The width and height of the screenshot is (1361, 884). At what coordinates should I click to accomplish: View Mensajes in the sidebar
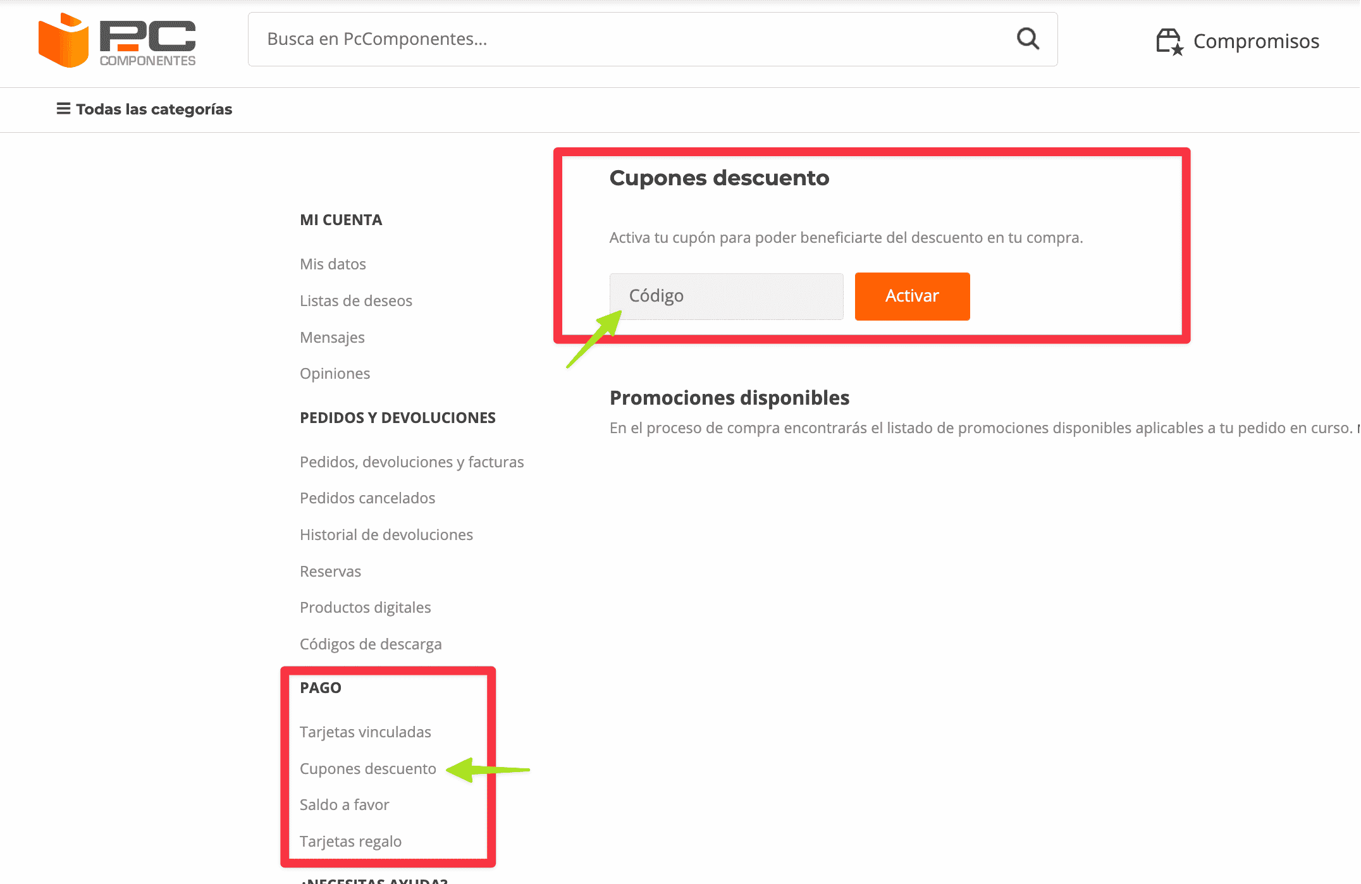click(332, 337)
